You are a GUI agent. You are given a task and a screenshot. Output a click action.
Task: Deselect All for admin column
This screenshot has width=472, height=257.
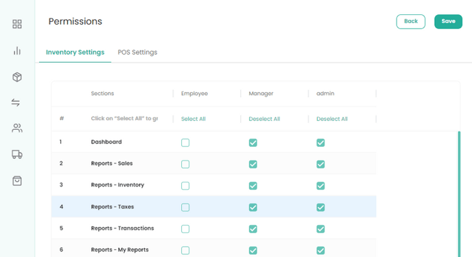click(332, 119)
